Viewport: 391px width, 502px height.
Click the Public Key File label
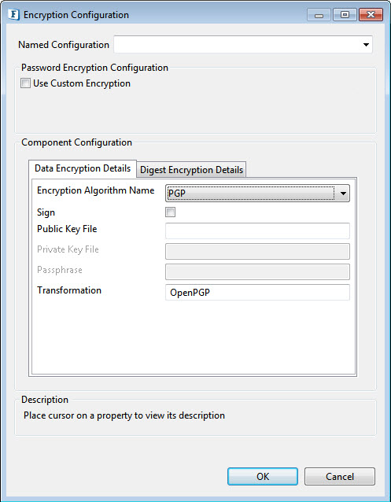[67, 229]
